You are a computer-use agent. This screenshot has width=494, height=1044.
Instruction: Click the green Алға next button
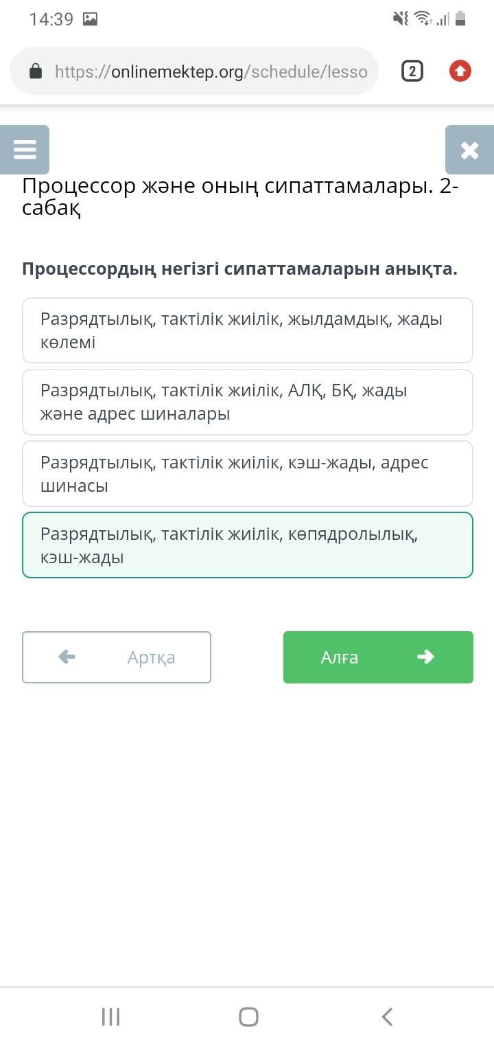(x=378, y=657)
